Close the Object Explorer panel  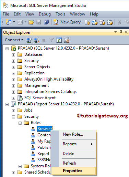pyautogui.click(x=126, y=32)
